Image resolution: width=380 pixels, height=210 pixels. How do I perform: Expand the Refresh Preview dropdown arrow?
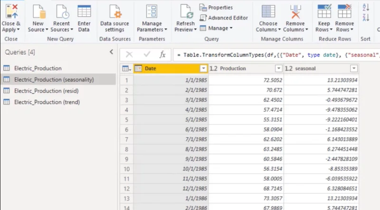point(195,30)
